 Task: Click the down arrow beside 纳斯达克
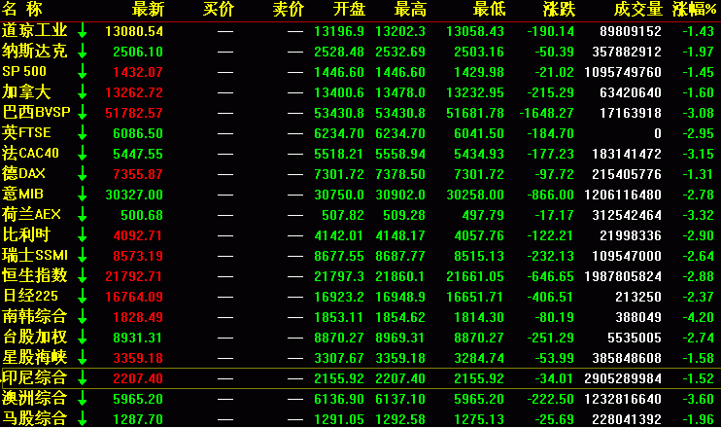tap(83, 52)
